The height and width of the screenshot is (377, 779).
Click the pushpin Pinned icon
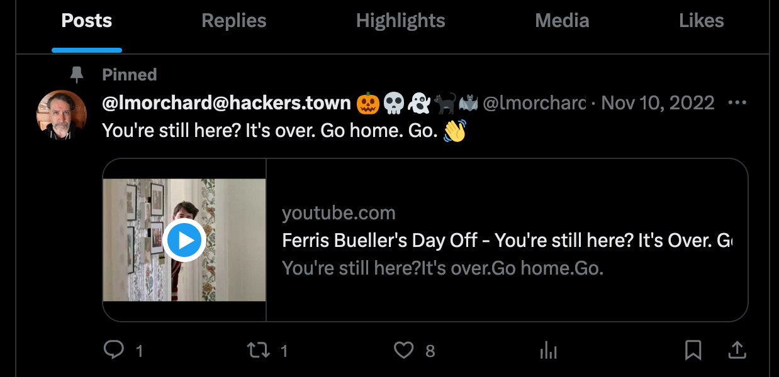coord(77,75)
